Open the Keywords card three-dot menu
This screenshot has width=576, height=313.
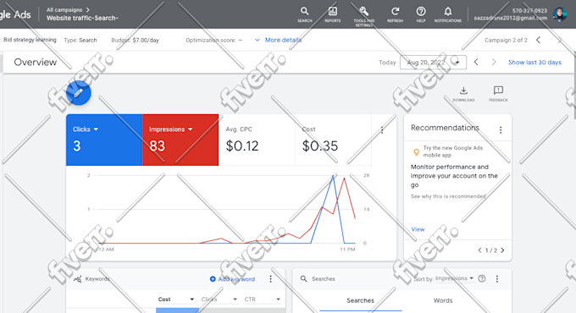click(x=270, y=279)
